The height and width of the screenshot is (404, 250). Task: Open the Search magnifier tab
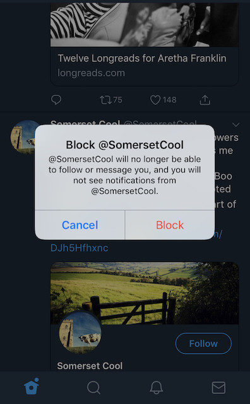point(93,388)
